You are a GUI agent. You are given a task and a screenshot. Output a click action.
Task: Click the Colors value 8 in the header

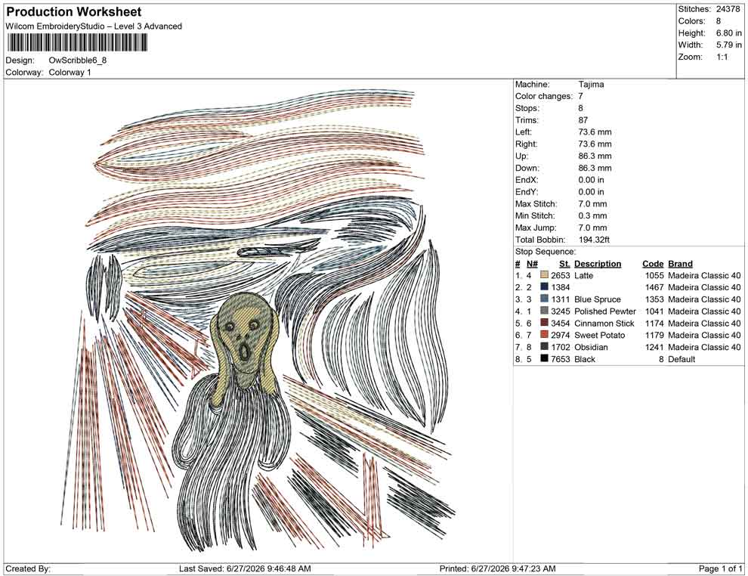click(719, 21)
